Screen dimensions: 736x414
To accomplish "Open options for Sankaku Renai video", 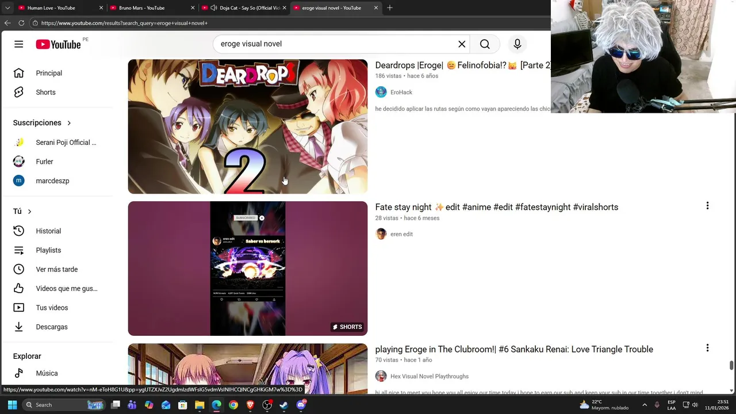I will tap(707, 348).
